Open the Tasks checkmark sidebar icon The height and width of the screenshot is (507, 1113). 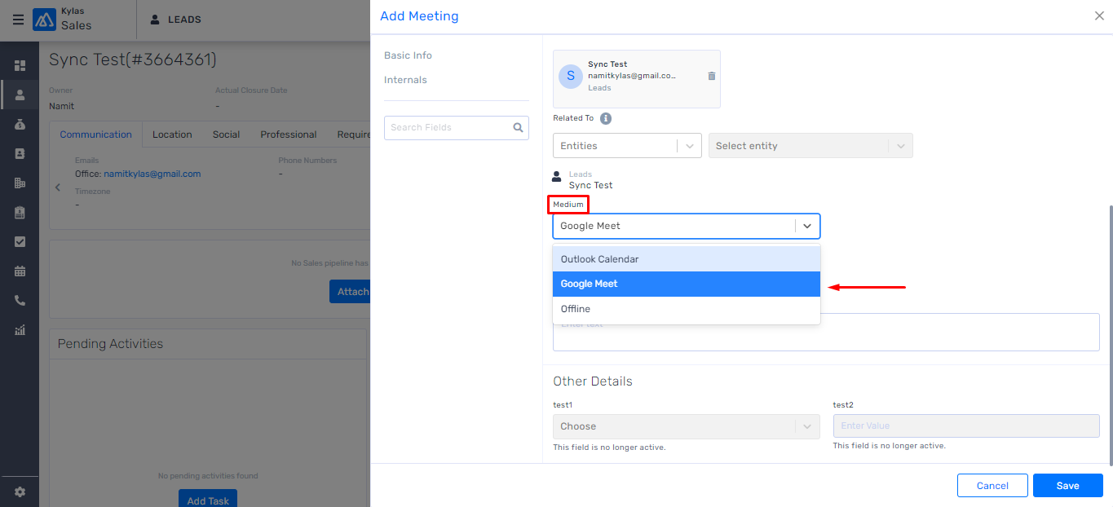pos(20,241)
